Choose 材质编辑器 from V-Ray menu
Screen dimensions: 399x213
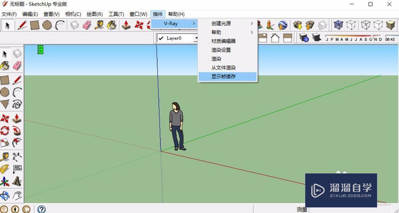(x=227, y=41)
